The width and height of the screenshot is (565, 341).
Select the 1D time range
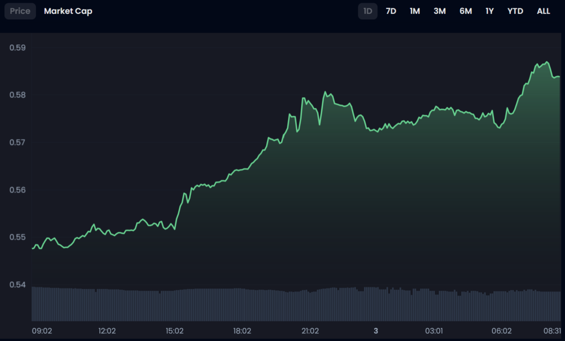(367, 11)
